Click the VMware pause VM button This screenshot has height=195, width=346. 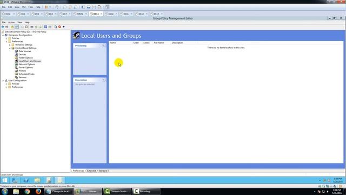point(46,7)
